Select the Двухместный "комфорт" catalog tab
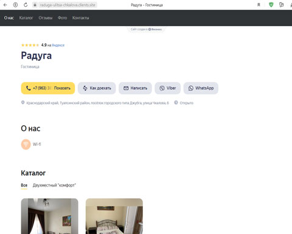292x234 pixels. [x=54, y=185]
